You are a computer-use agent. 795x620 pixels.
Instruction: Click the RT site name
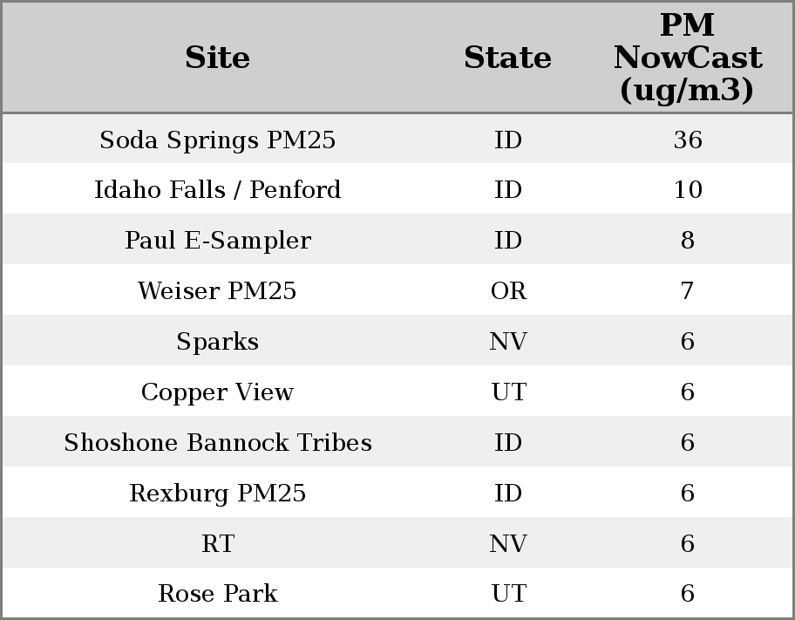[217, 544]
